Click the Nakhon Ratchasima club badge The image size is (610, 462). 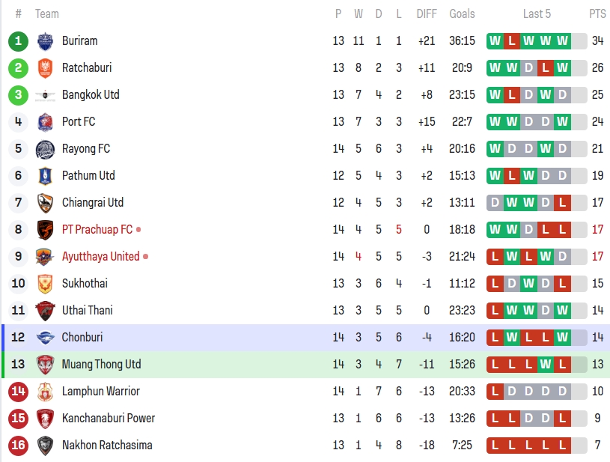(45, 445)
